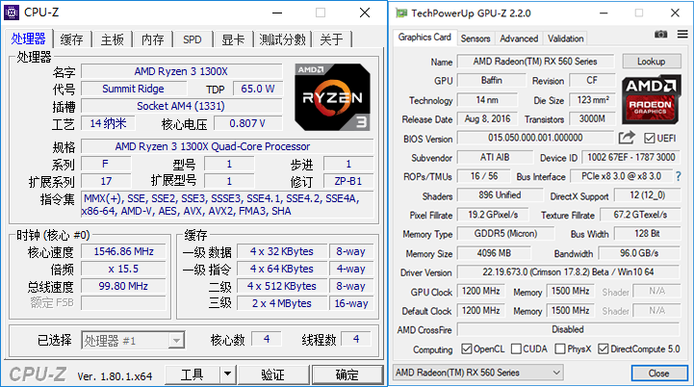Switch to the 主板 tab
Viewport: 694px width, 387px height.
point(113,39)
